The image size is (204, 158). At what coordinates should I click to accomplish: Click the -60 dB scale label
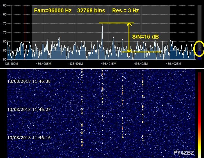[4, 5]
